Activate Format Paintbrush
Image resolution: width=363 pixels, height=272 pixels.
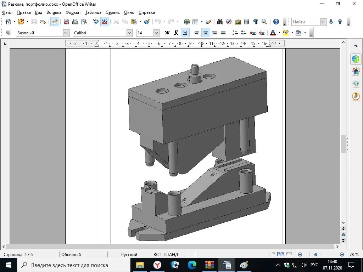tap(147, 22)
